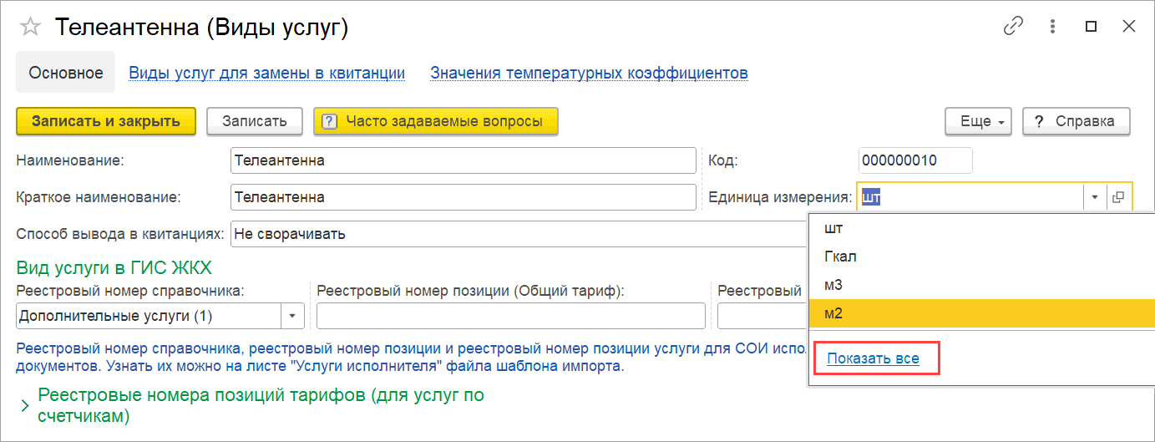Star the Телеантенна form as favorite

30,28
